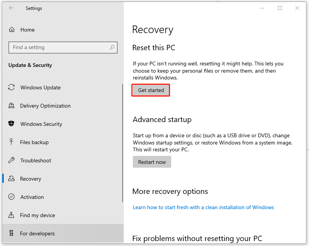Click the search magnifier icon
Viewport: 309px width, 246px height.
112,48
